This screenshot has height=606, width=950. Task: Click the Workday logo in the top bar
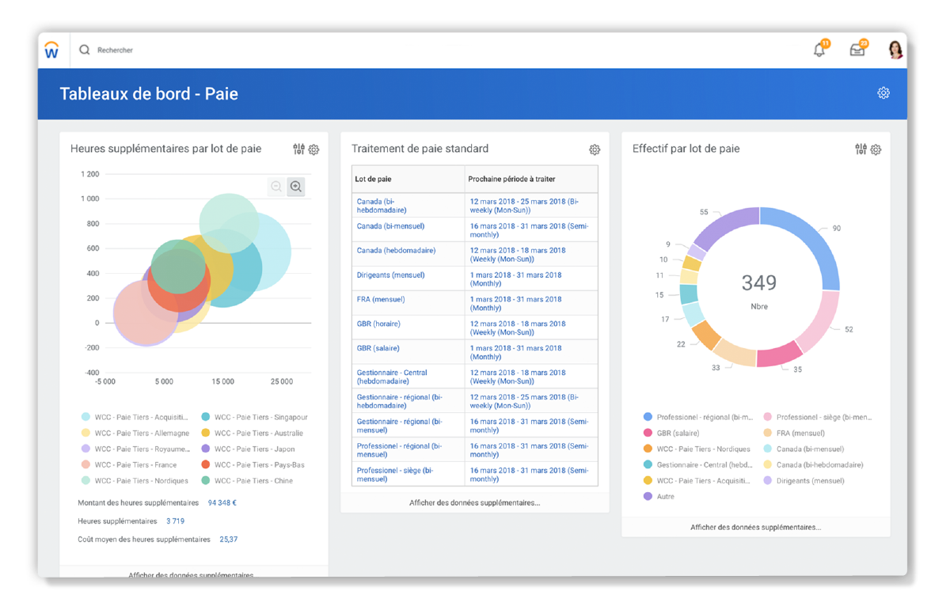52,50
